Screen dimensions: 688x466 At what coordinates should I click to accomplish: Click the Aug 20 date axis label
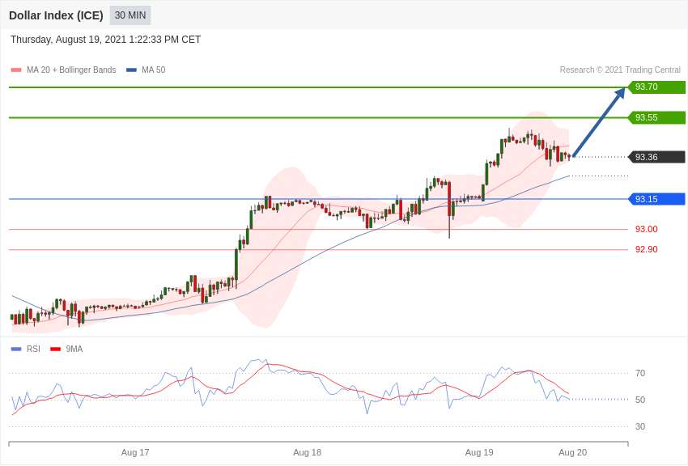pos(572,452)
